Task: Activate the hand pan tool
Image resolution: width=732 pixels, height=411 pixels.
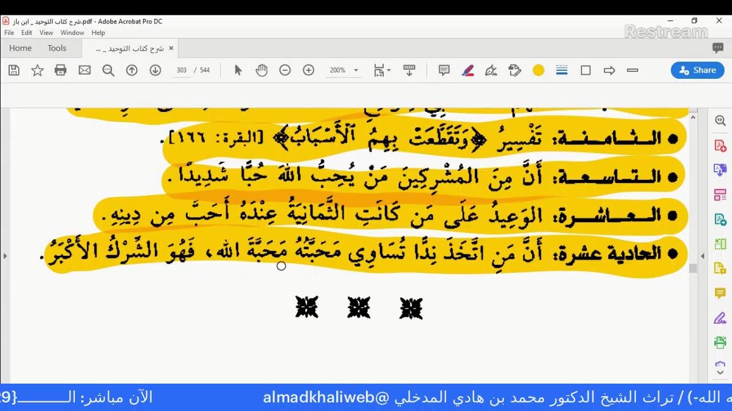Action: (x=262, y=70)
